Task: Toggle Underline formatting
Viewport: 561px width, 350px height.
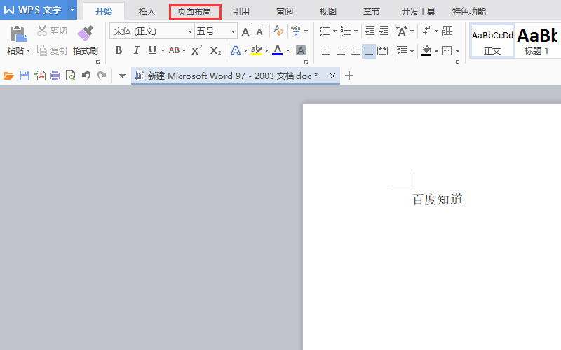Action: tap(152, 50)
